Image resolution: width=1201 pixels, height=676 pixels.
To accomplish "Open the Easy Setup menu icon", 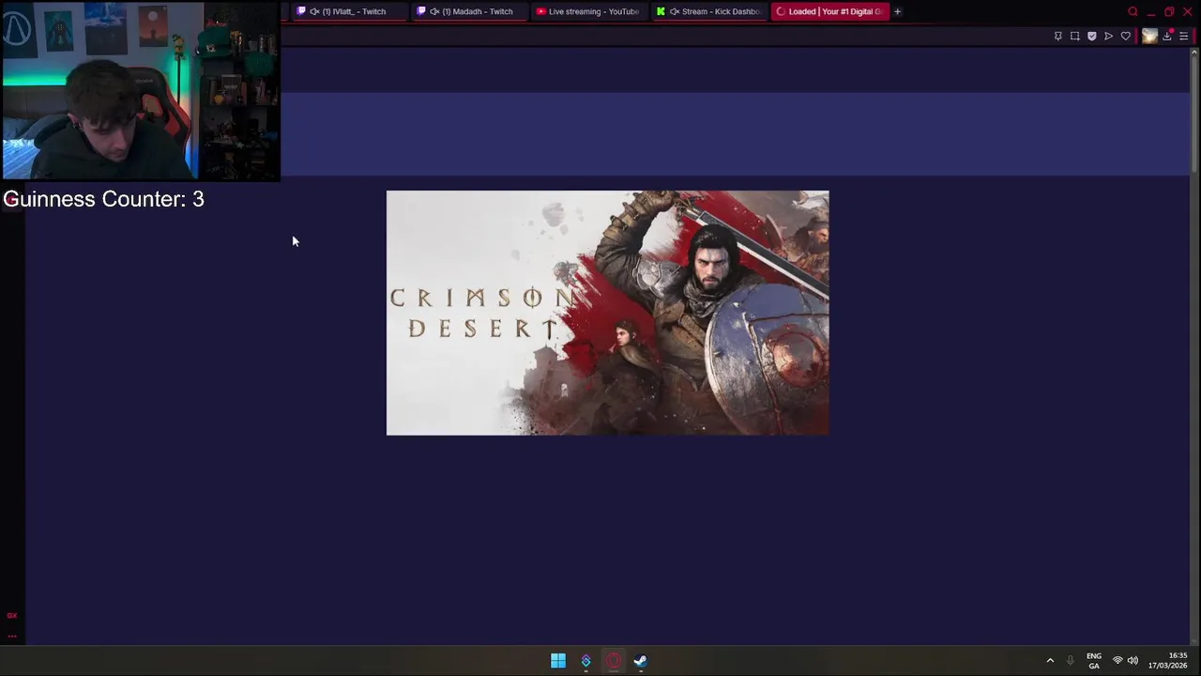I will tap(1183, 36).
